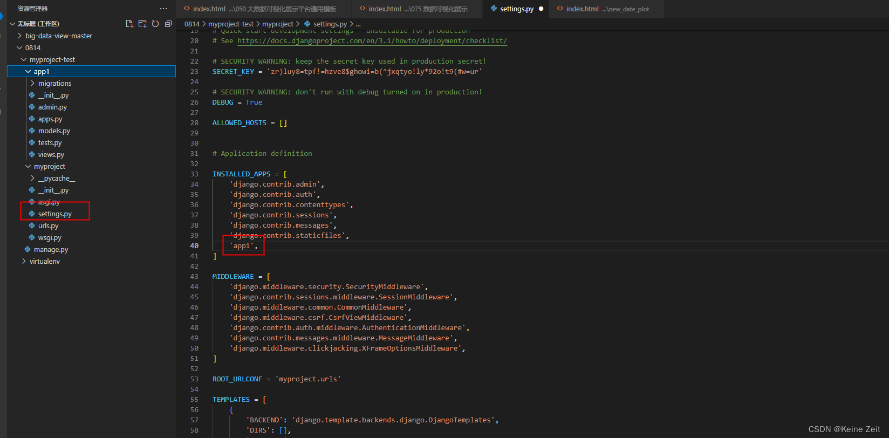
Task: Switch to the index.html 050 template tab
Action: point(264,9)
